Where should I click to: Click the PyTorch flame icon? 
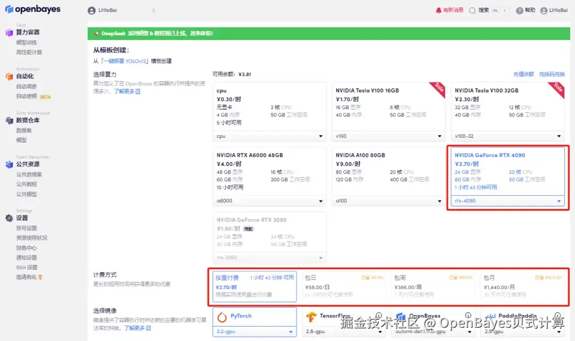(222, 317)
